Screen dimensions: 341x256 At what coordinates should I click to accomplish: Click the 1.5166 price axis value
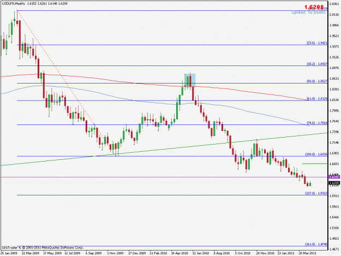coord(334,228)
